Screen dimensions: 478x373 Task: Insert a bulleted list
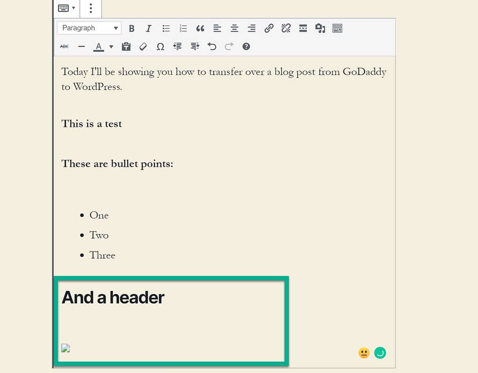pos(166,28)
